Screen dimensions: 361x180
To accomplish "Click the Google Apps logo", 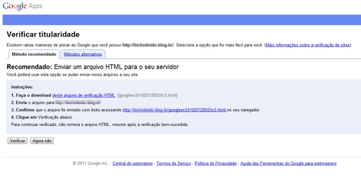I will pos(22,6).
